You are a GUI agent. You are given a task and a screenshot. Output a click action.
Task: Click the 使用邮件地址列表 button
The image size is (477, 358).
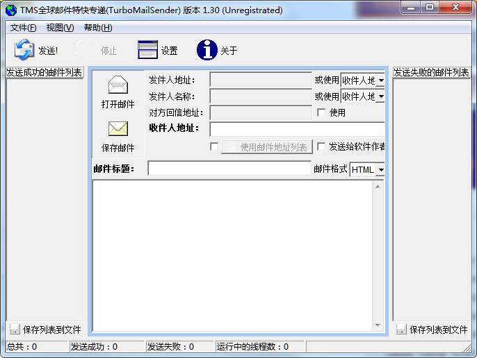(x=267, y=147)
